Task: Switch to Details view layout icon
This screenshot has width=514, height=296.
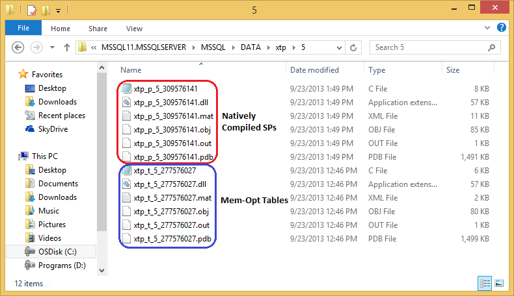Action: 485,283
